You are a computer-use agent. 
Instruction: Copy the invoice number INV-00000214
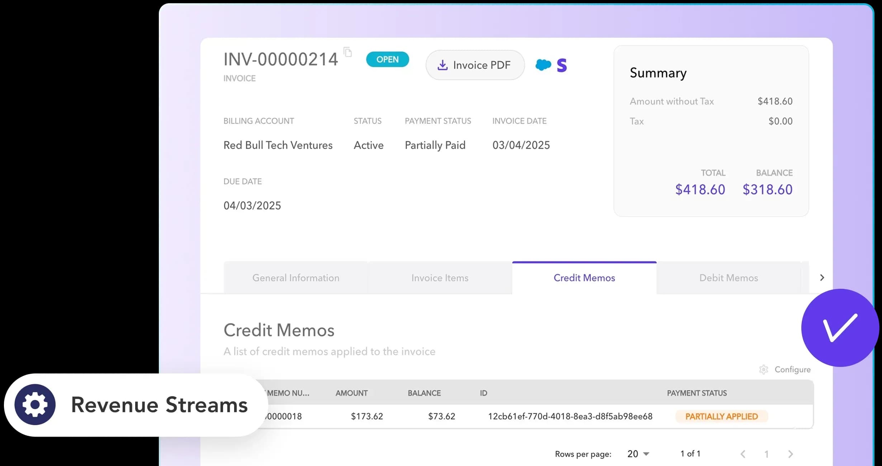coord(347,52)
